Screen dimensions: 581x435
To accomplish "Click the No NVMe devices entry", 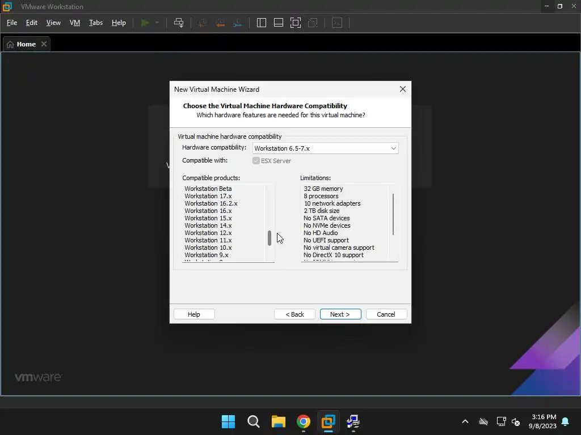I will [x=327, y=225].
